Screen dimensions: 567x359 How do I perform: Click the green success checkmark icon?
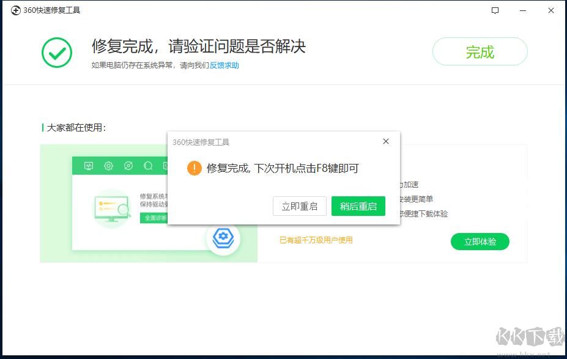(x=56, y=53)
